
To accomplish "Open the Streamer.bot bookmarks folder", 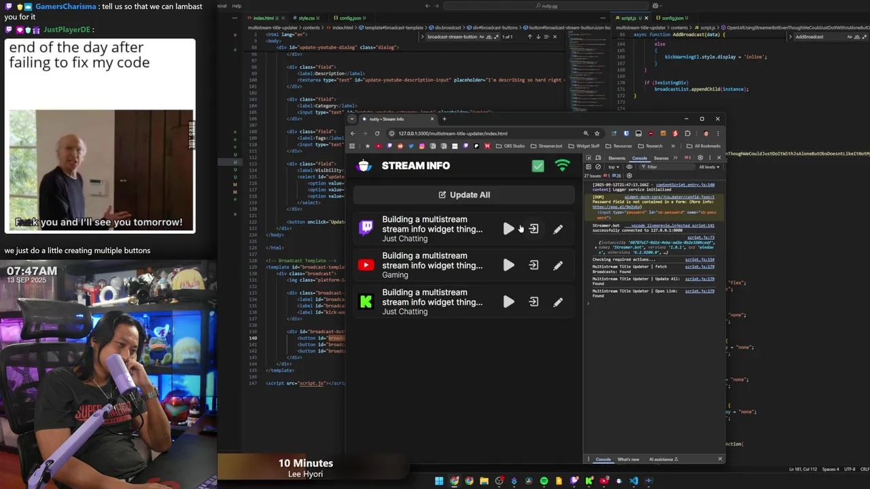I will [x=546, y=146].
